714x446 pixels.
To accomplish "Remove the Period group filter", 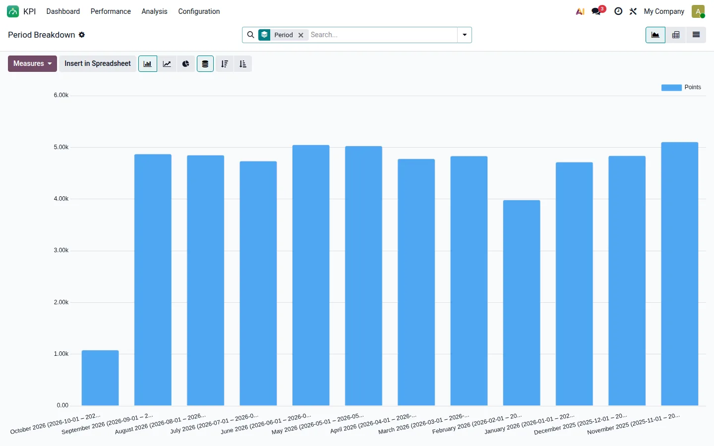I will coord(301,35).
